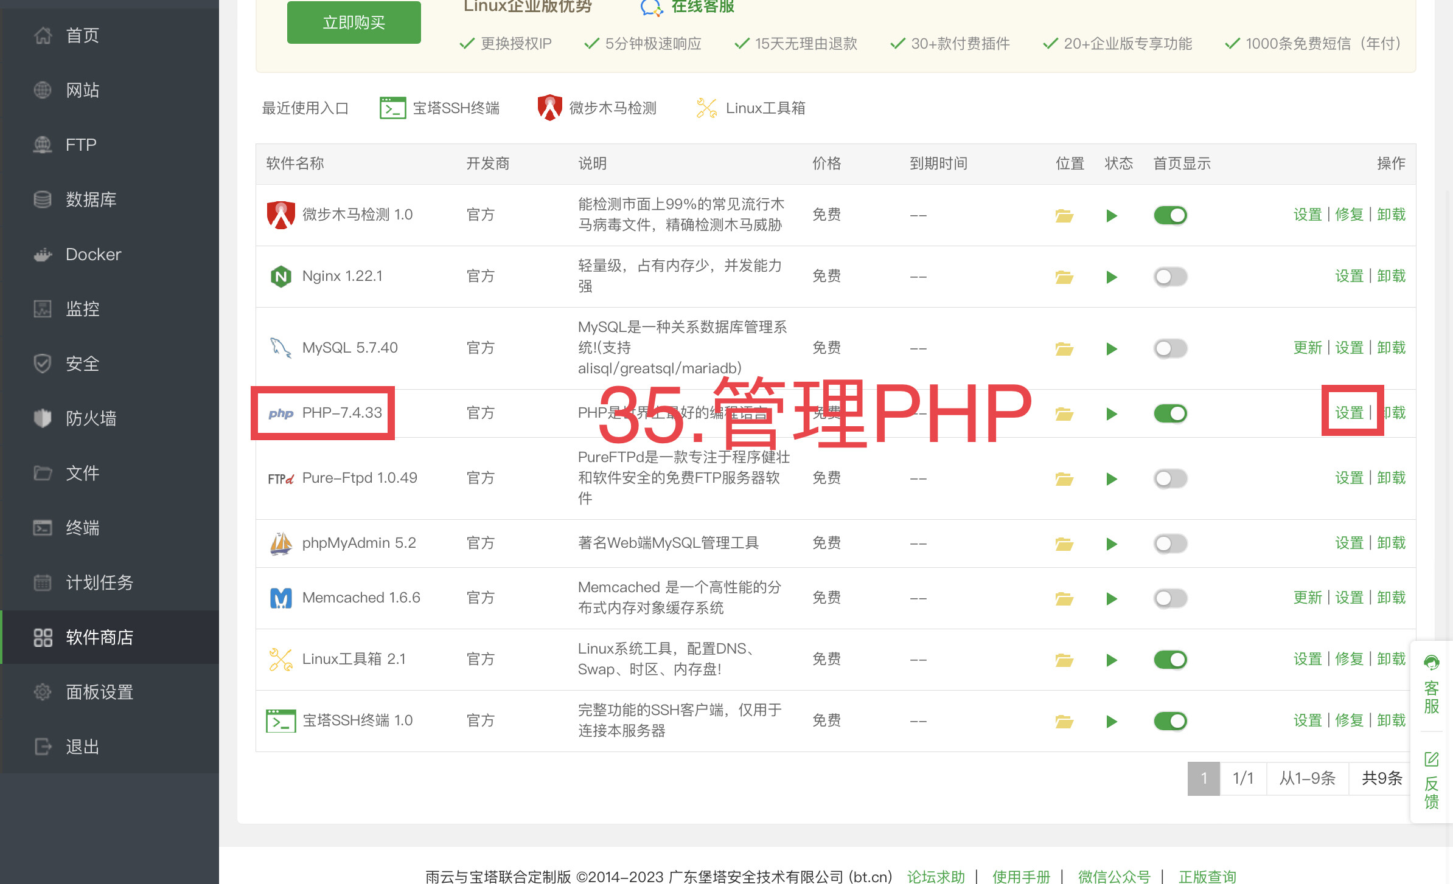Open 防火墙 sidebar section
This screenshot has height=884, width=1453.
(110, 418)
